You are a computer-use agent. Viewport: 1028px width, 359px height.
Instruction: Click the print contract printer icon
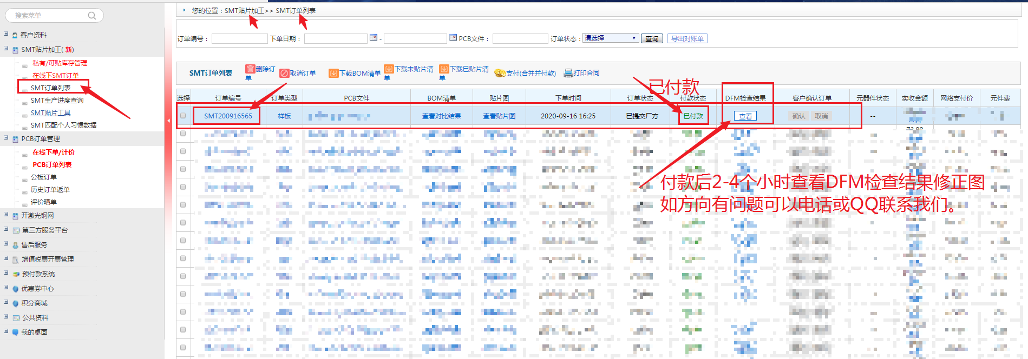point(568,73)
